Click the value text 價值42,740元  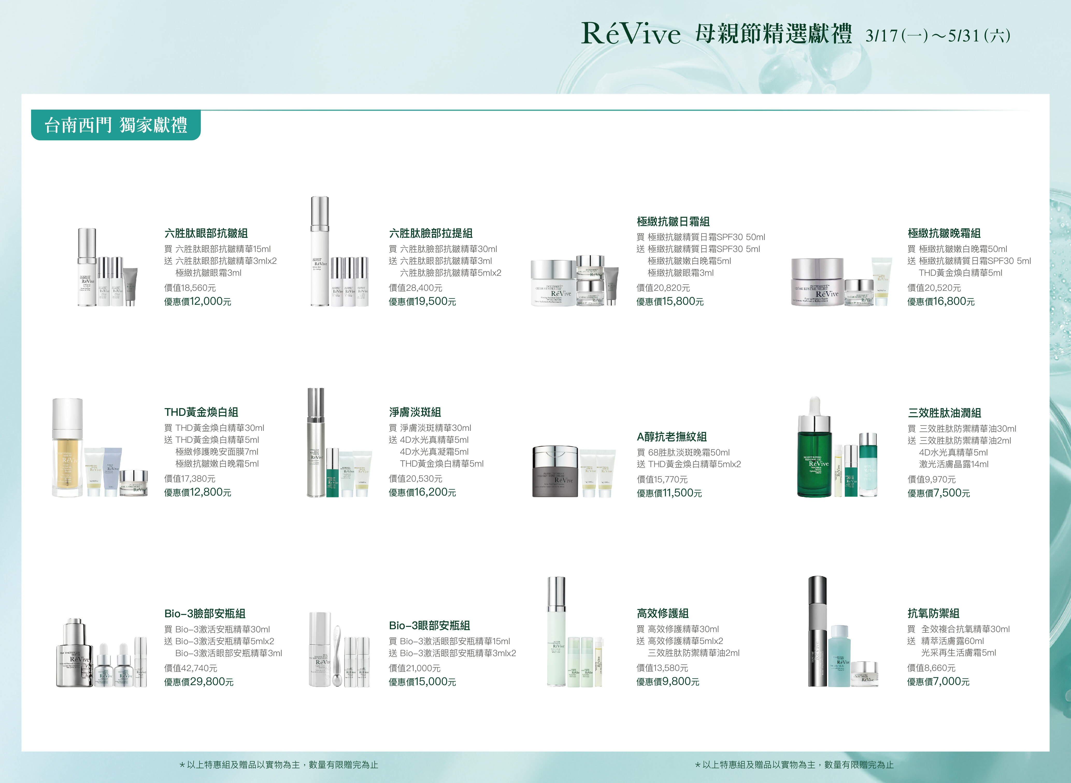point(191,668)
